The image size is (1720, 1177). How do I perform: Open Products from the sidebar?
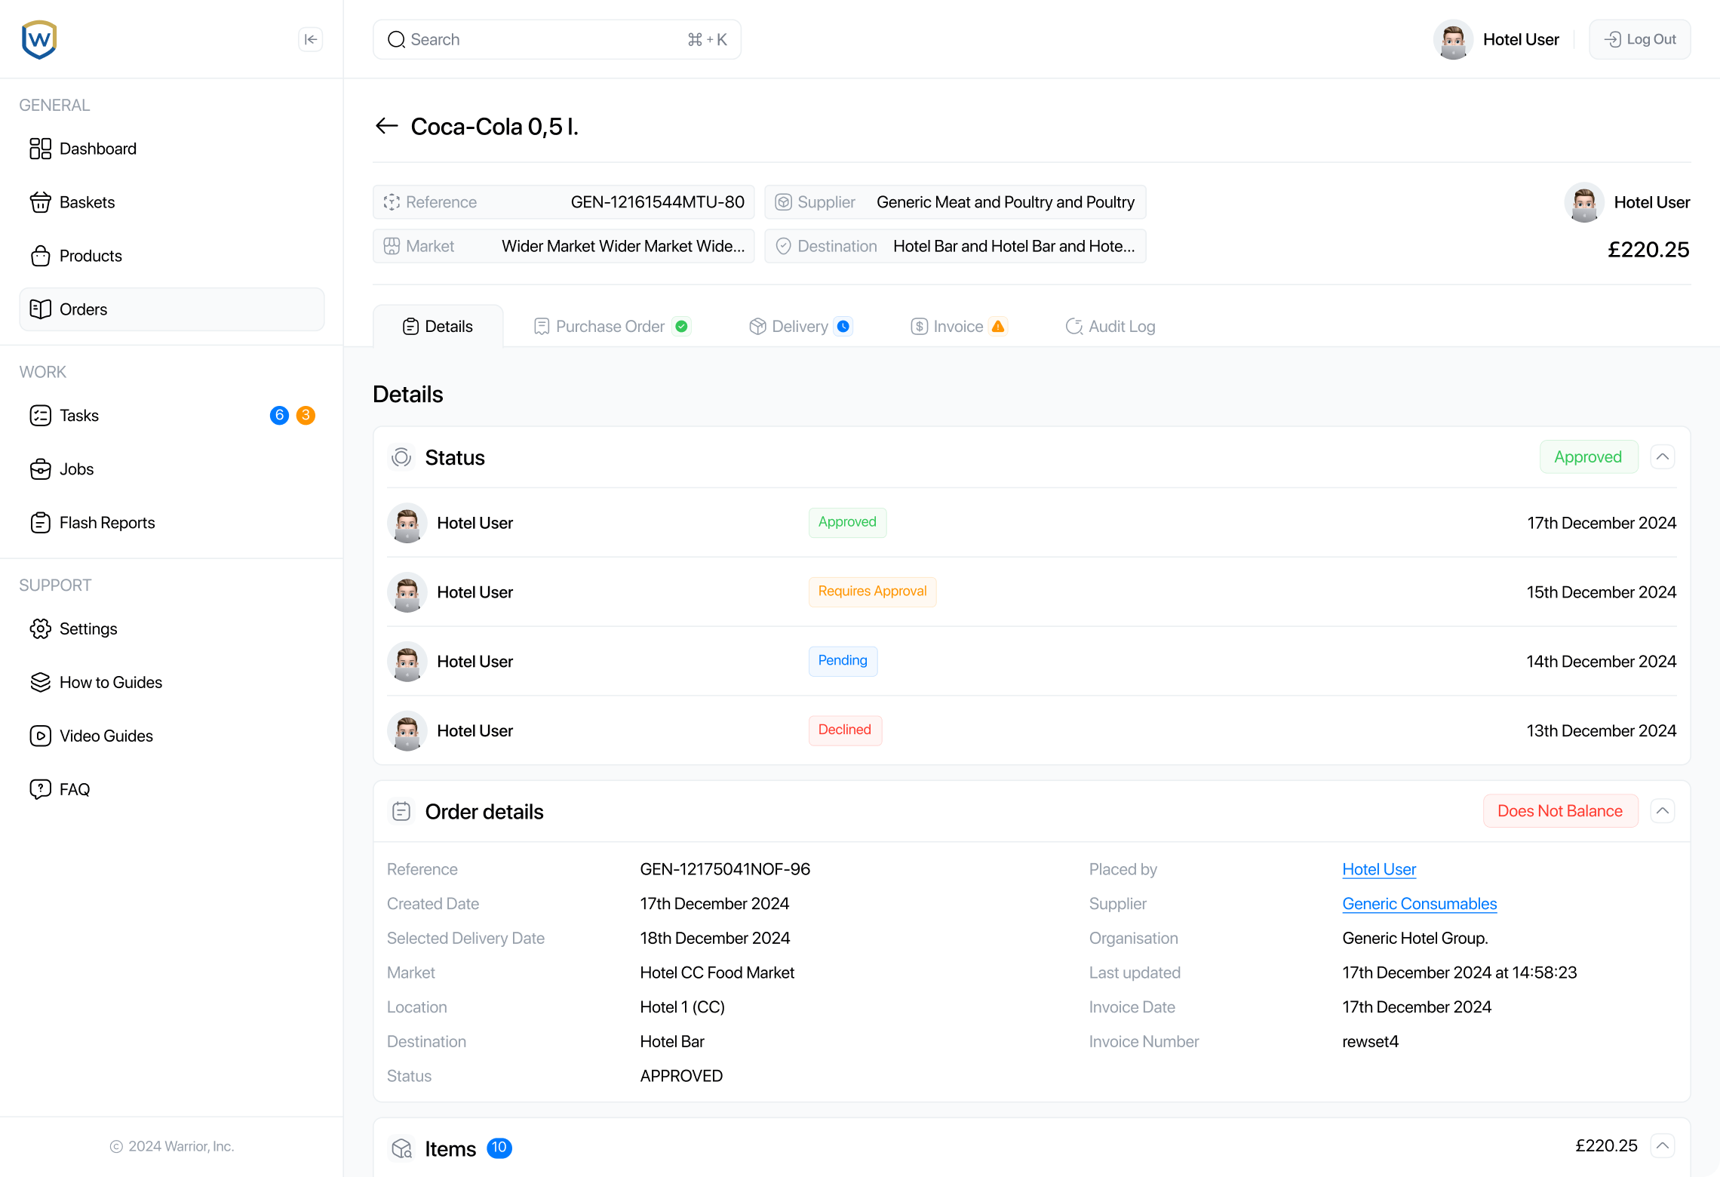[171, 256]
